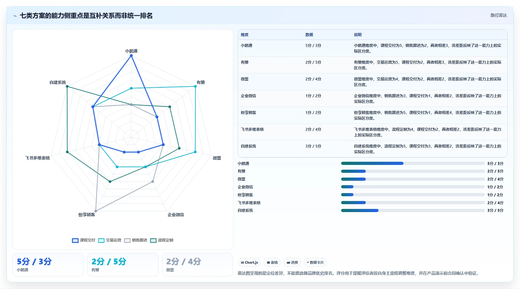Click the 维度 column header
The image size is (520, 289).
pos(244,35)
